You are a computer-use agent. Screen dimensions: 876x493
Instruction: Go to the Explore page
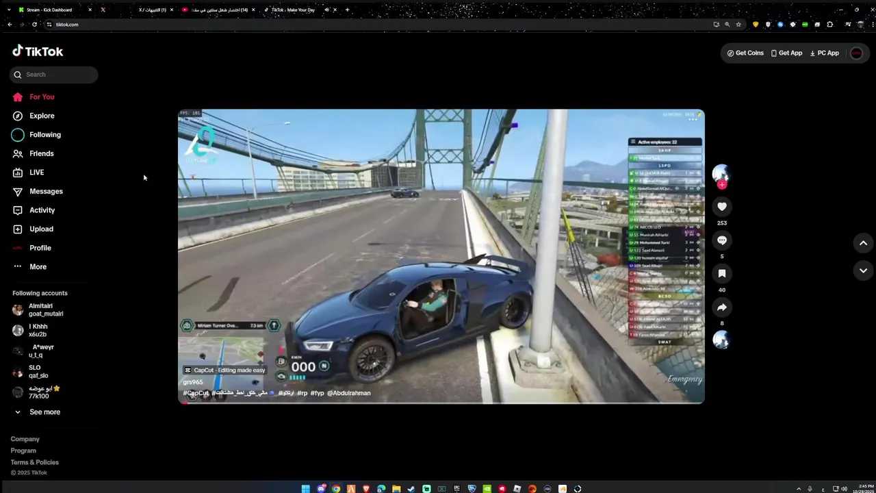point(42,116)
